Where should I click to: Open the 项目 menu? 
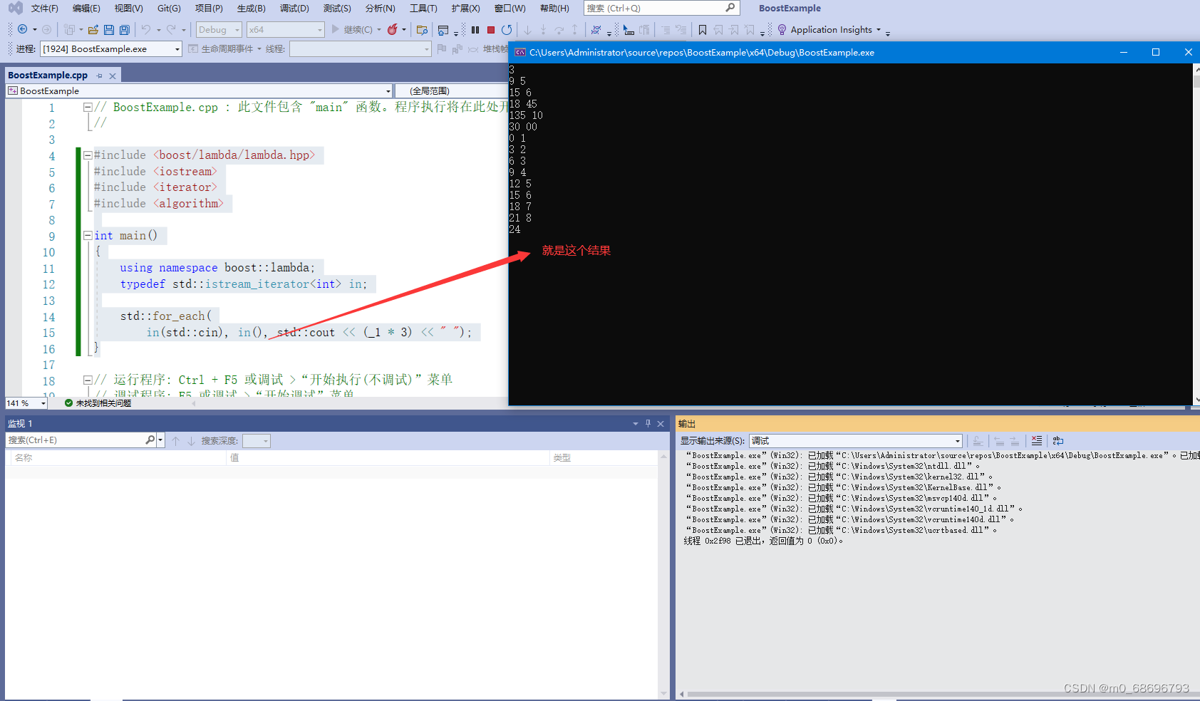coord(208,8)
